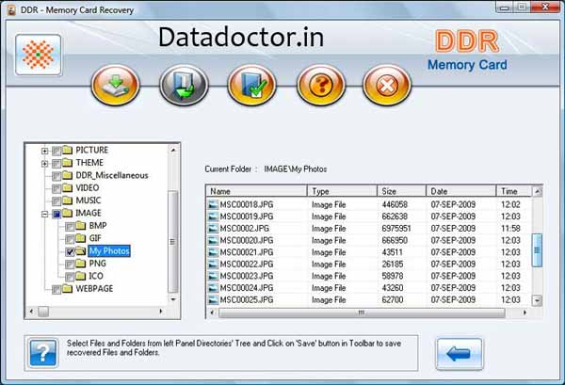Uncheck the My Photos checkbox

[x=70, y=251]
